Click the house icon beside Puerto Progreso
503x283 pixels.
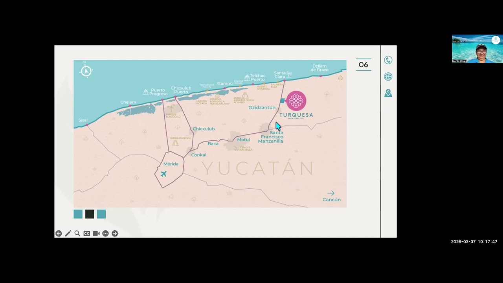146,92
